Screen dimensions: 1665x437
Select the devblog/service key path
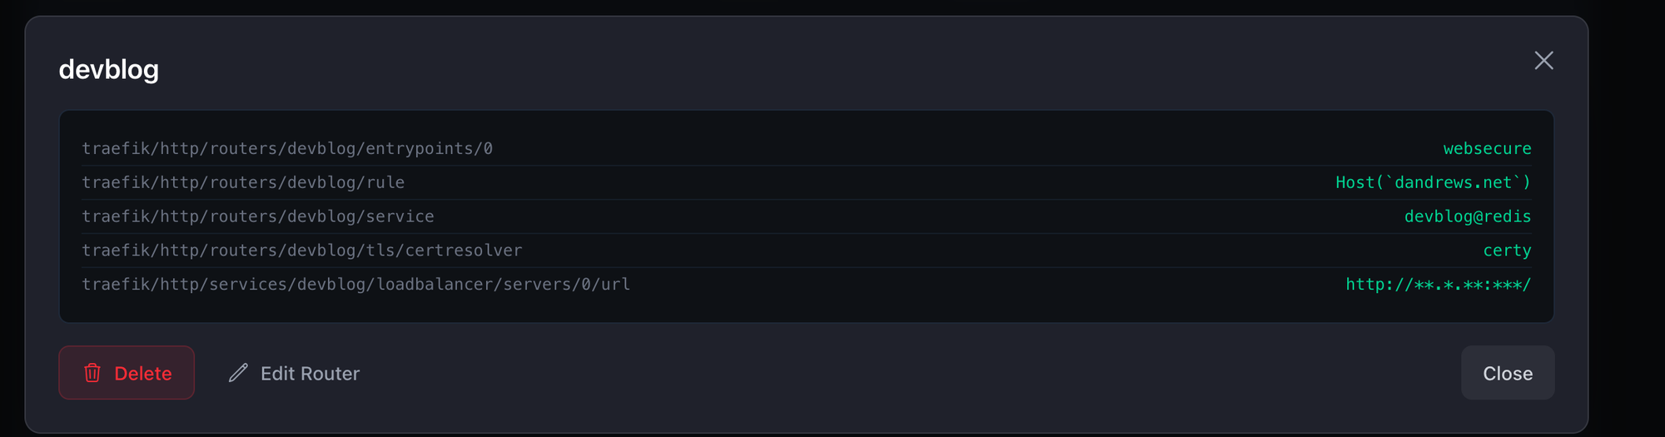(258, 217)
